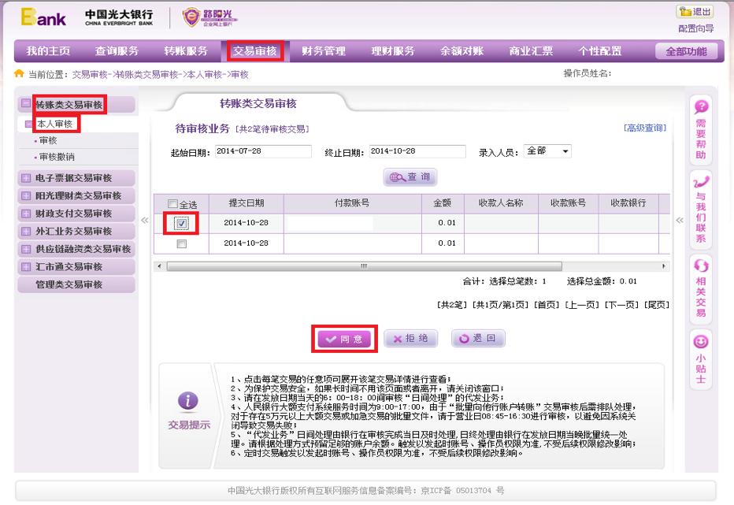Click the 同意 approve button
Screen dimensions: 734x505
coord(343,339)
